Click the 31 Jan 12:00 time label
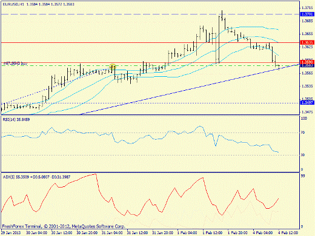Viewport: 315px width, 236px height. pyautogui.click(x=138, y=232)
